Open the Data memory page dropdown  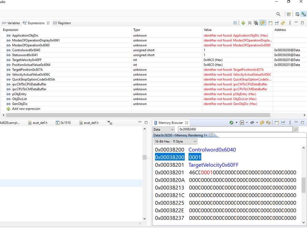164,129
